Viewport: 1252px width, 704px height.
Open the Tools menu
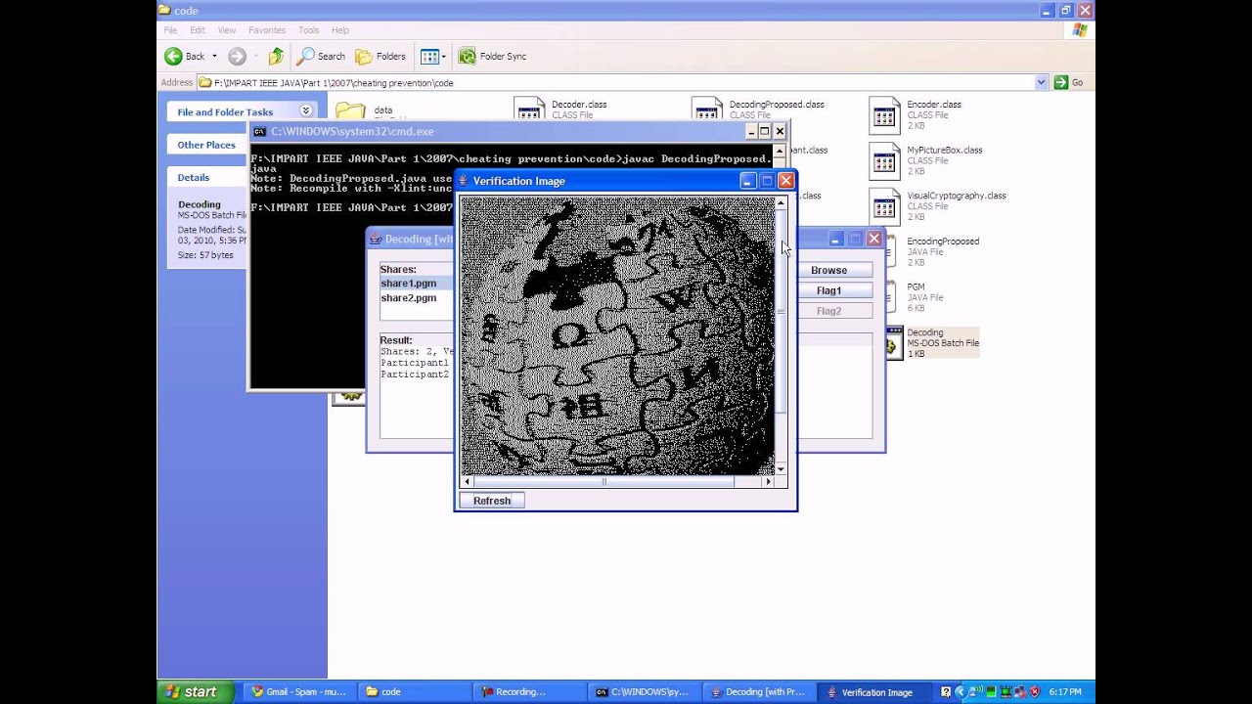point(308,30)
